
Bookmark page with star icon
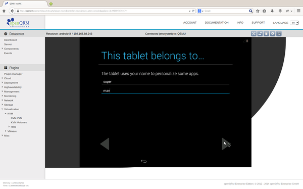258,11
